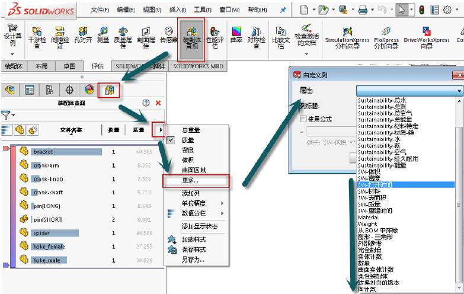Click the Print icon
The height and width of the screenshot is (294, 464).
pos(363,9)
